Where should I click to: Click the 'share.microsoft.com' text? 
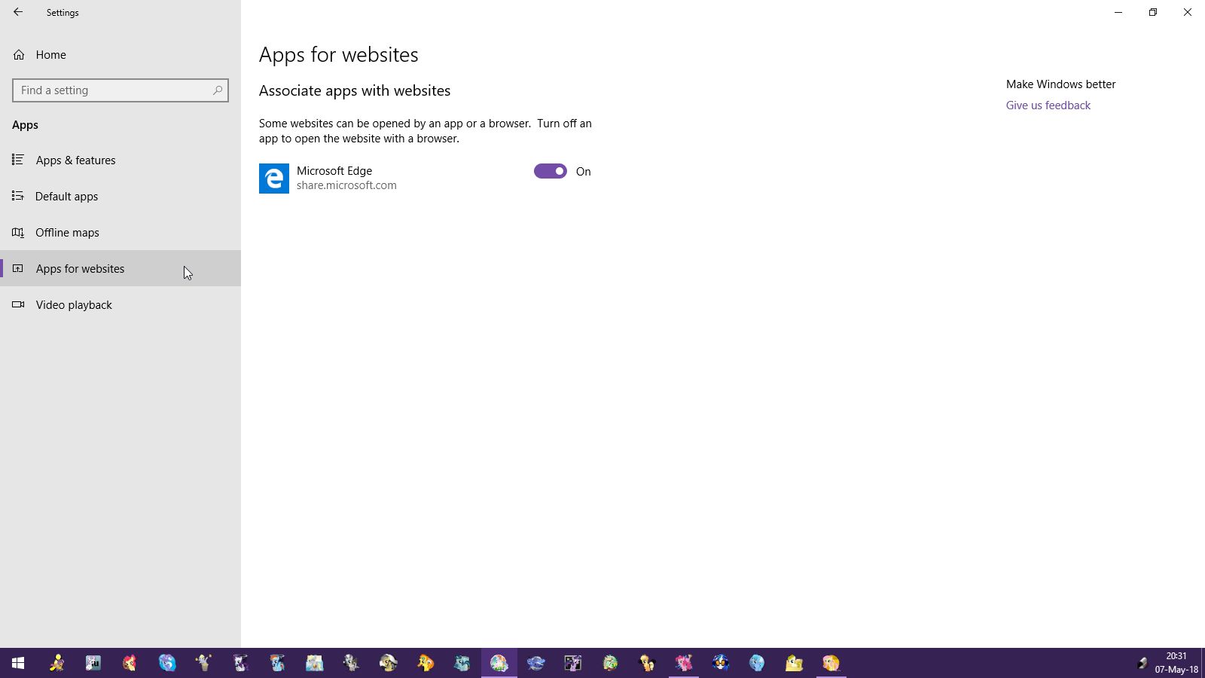pos(346,185)
